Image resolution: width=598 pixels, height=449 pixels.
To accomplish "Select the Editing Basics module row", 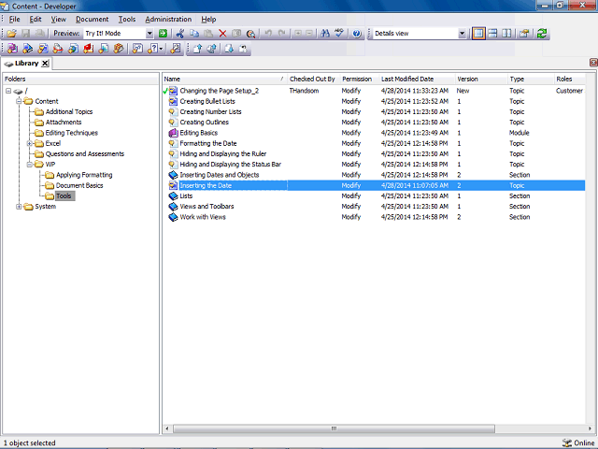I will [x=374, y=133].
